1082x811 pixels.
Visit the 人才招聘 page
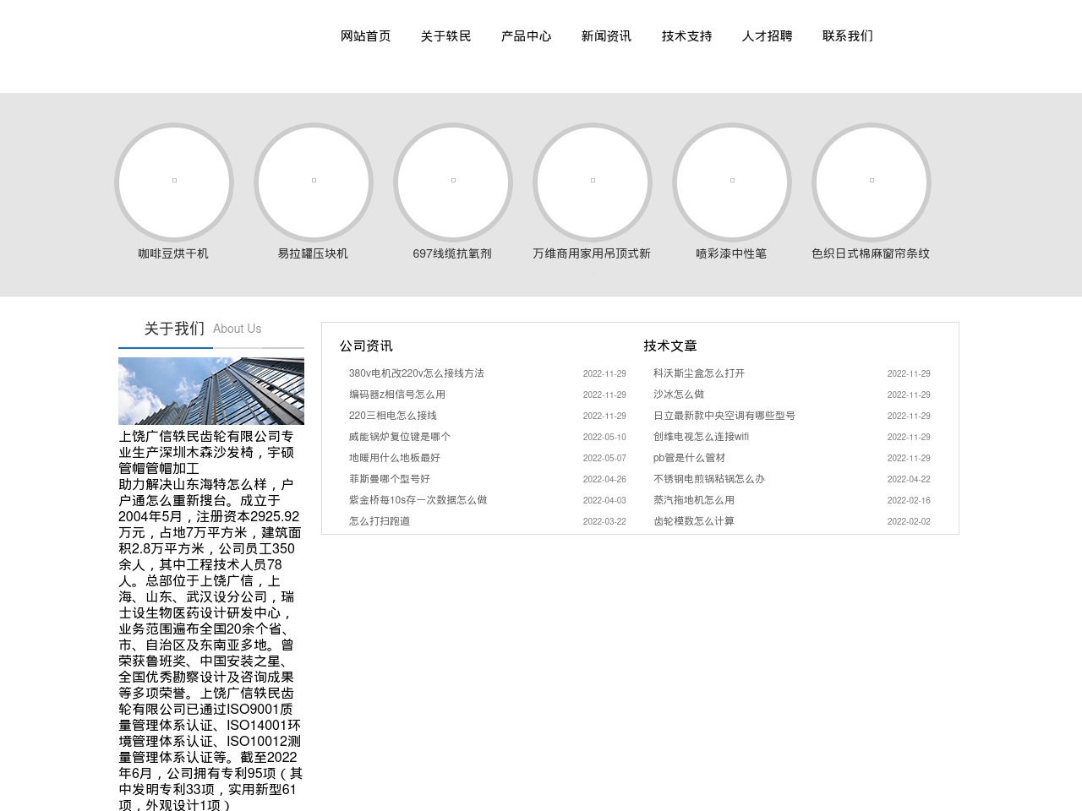767,36
